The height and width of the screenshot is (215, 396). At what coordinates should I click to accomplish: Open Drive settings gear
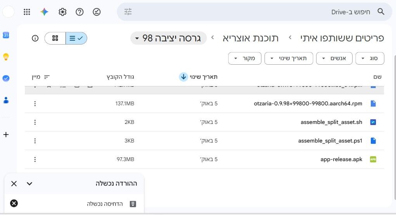pyautogui.click(x=62, y=12)
